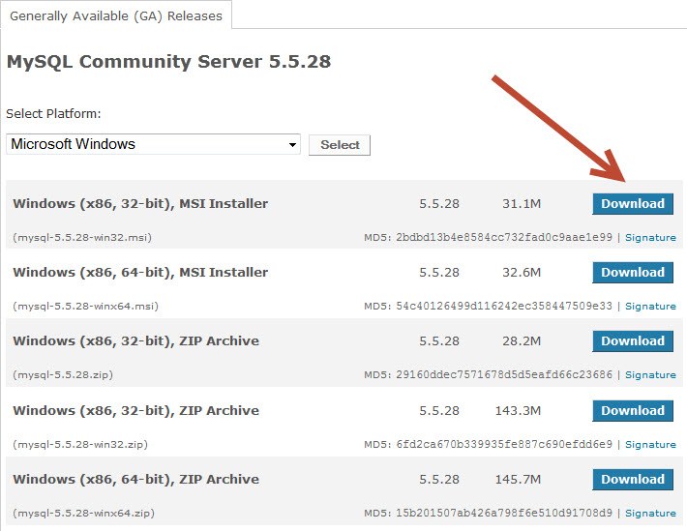The image size is (687, 531).
Task: Open Signature link for mysql-5.5.28.zip
Action: [x=650, y=375]
